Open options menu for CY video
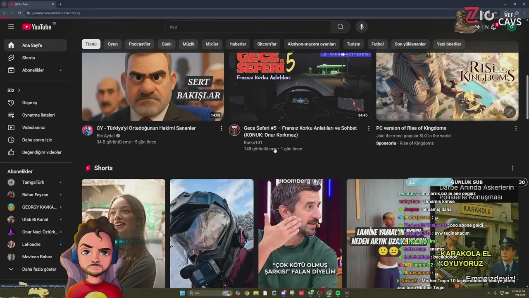The width and height of the screenshot is (529, 298). point(222,129)
